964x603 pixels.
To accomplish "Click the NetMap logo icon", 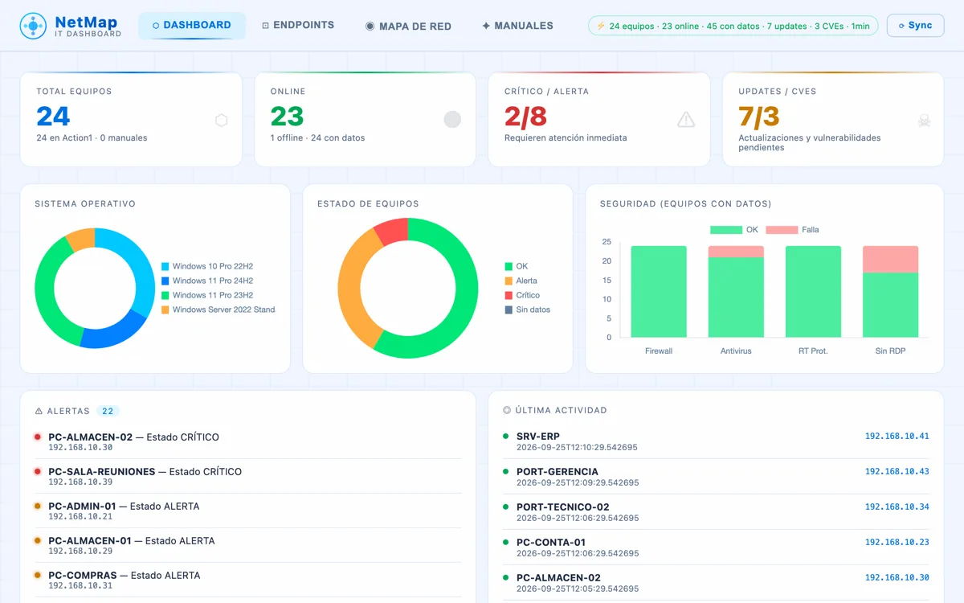I will coord(33,26).
